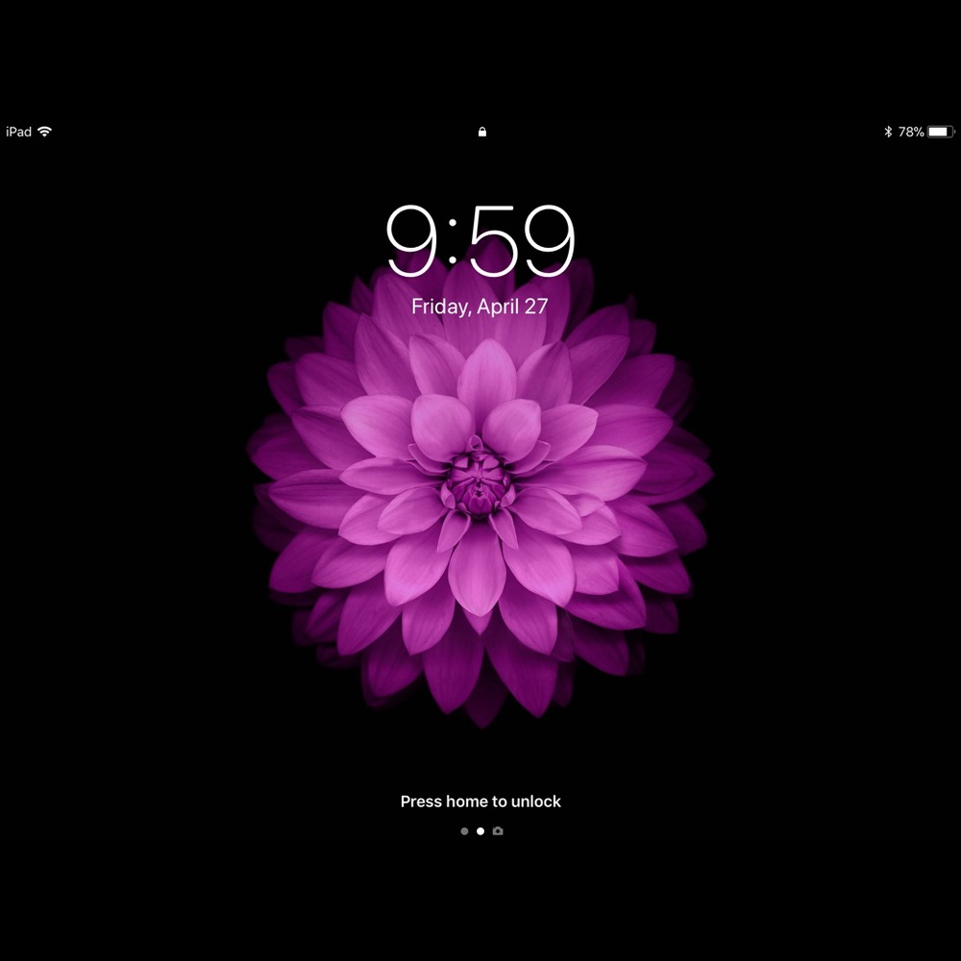This screenshot has height=961, width=961.
Task: Tap April 27 in the date line
Action: 513,307
